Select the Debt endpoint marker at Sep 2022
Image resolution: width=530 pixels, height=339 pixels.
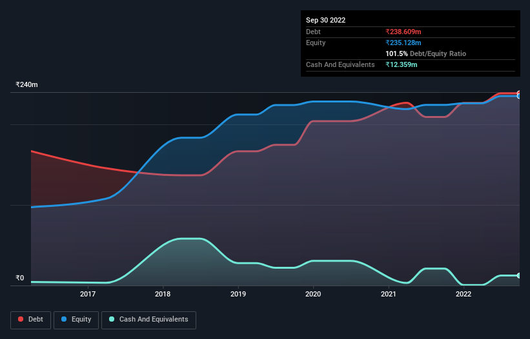click(519, 93)
